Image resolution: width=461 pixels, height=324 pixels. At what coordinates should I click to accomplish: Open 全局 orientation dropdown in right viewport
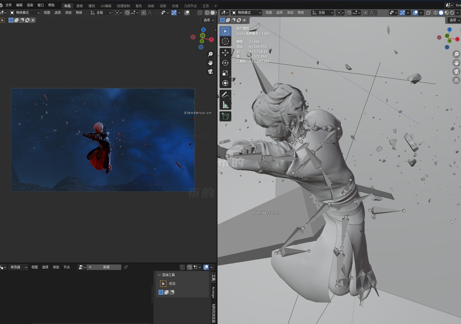click(323, 13)
